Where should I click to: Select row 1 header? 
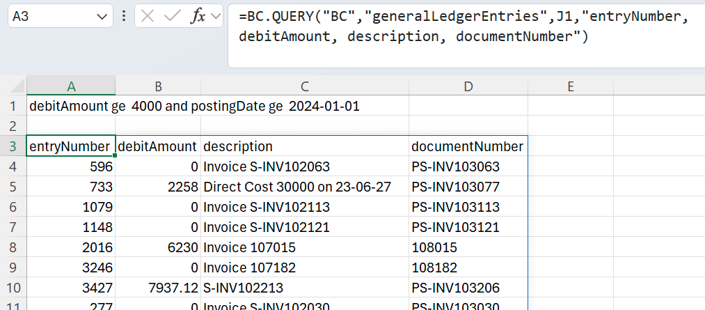point(13,107)
